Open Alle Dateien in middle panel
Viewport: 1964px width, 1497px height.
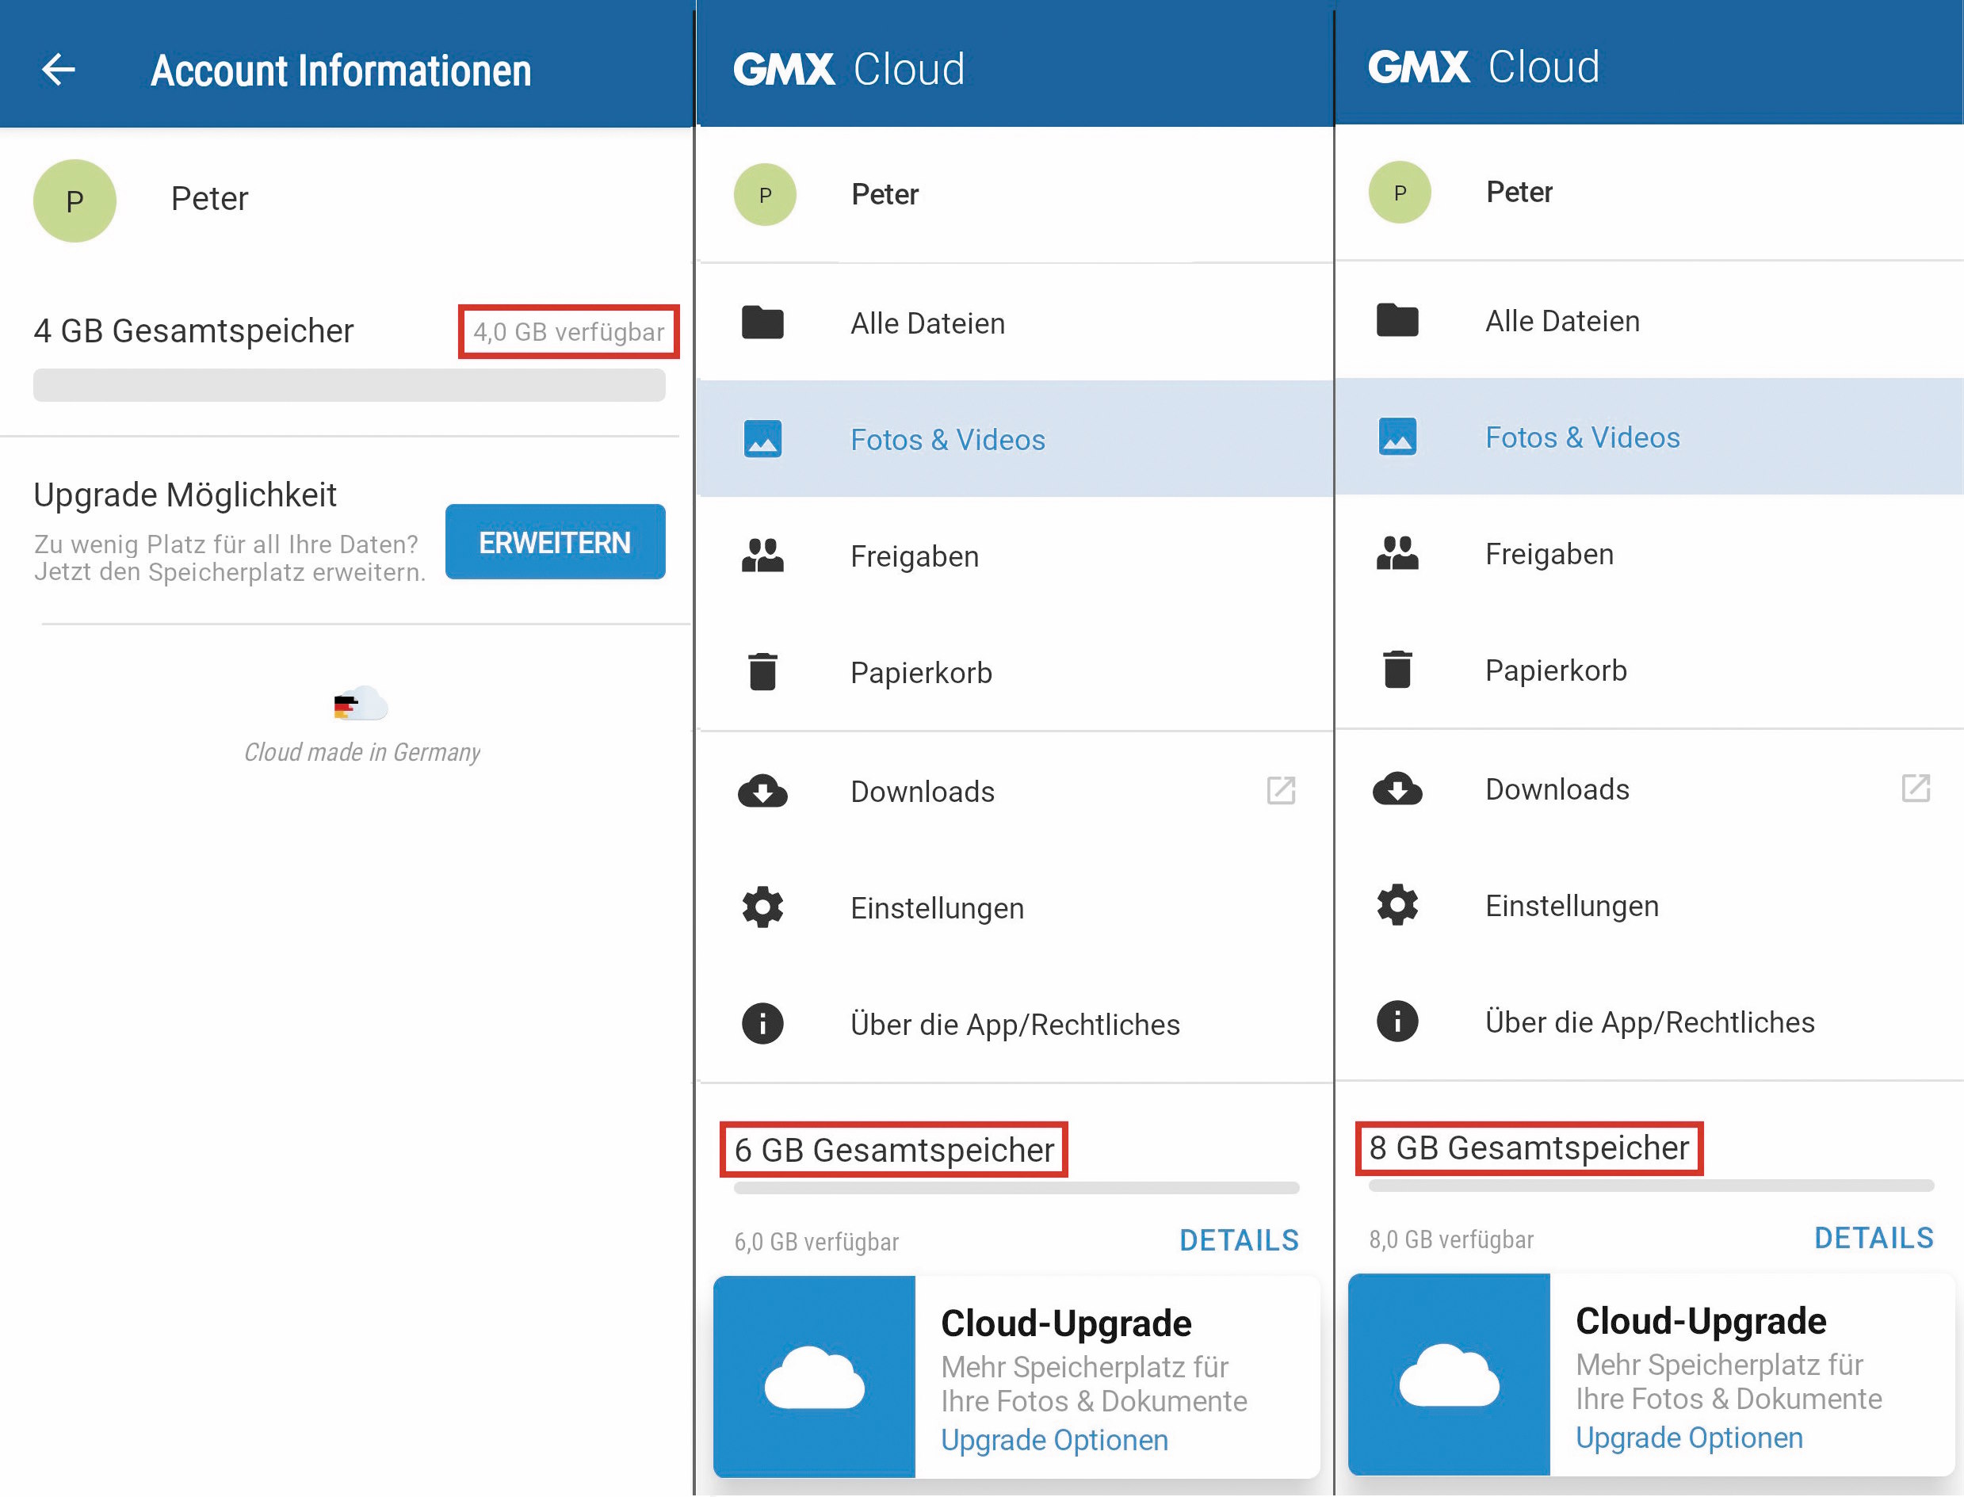(927, 323)
